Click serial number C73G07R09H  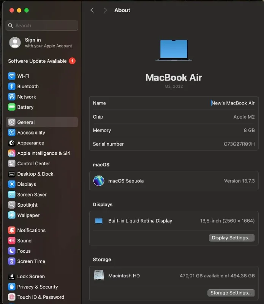click(239, 144)
